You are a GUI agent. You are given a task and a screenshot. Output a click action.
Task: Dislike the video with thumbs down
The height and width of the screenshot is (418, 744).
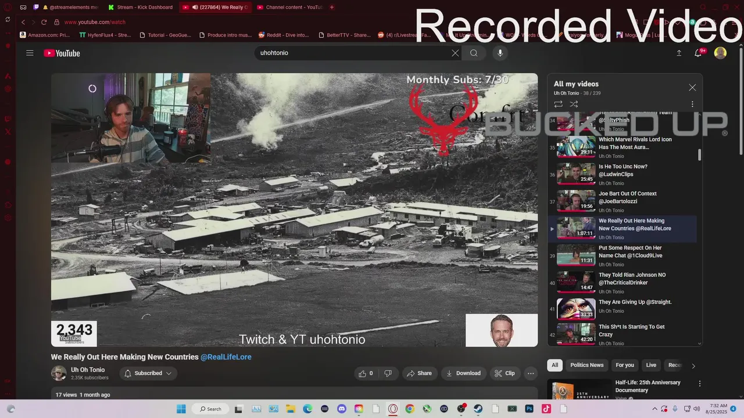(388, 373)
